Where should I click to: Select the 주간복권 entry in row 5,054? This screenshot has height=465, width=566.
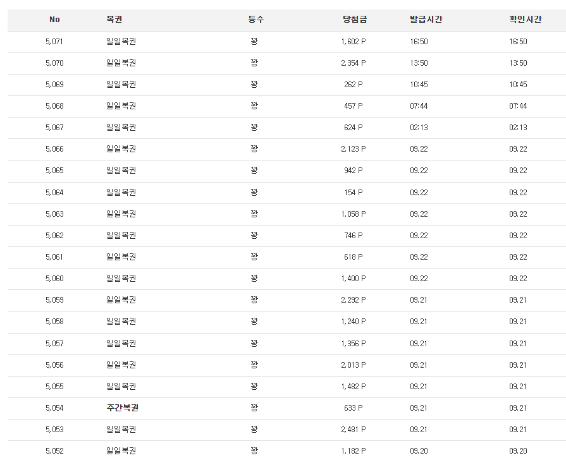coord(122,408)
